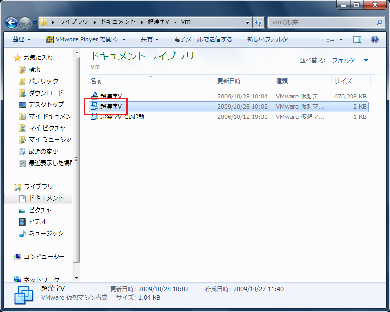Click the address bar refresh button
Viewport: 390px width, 312px height.
pos(258,22)
